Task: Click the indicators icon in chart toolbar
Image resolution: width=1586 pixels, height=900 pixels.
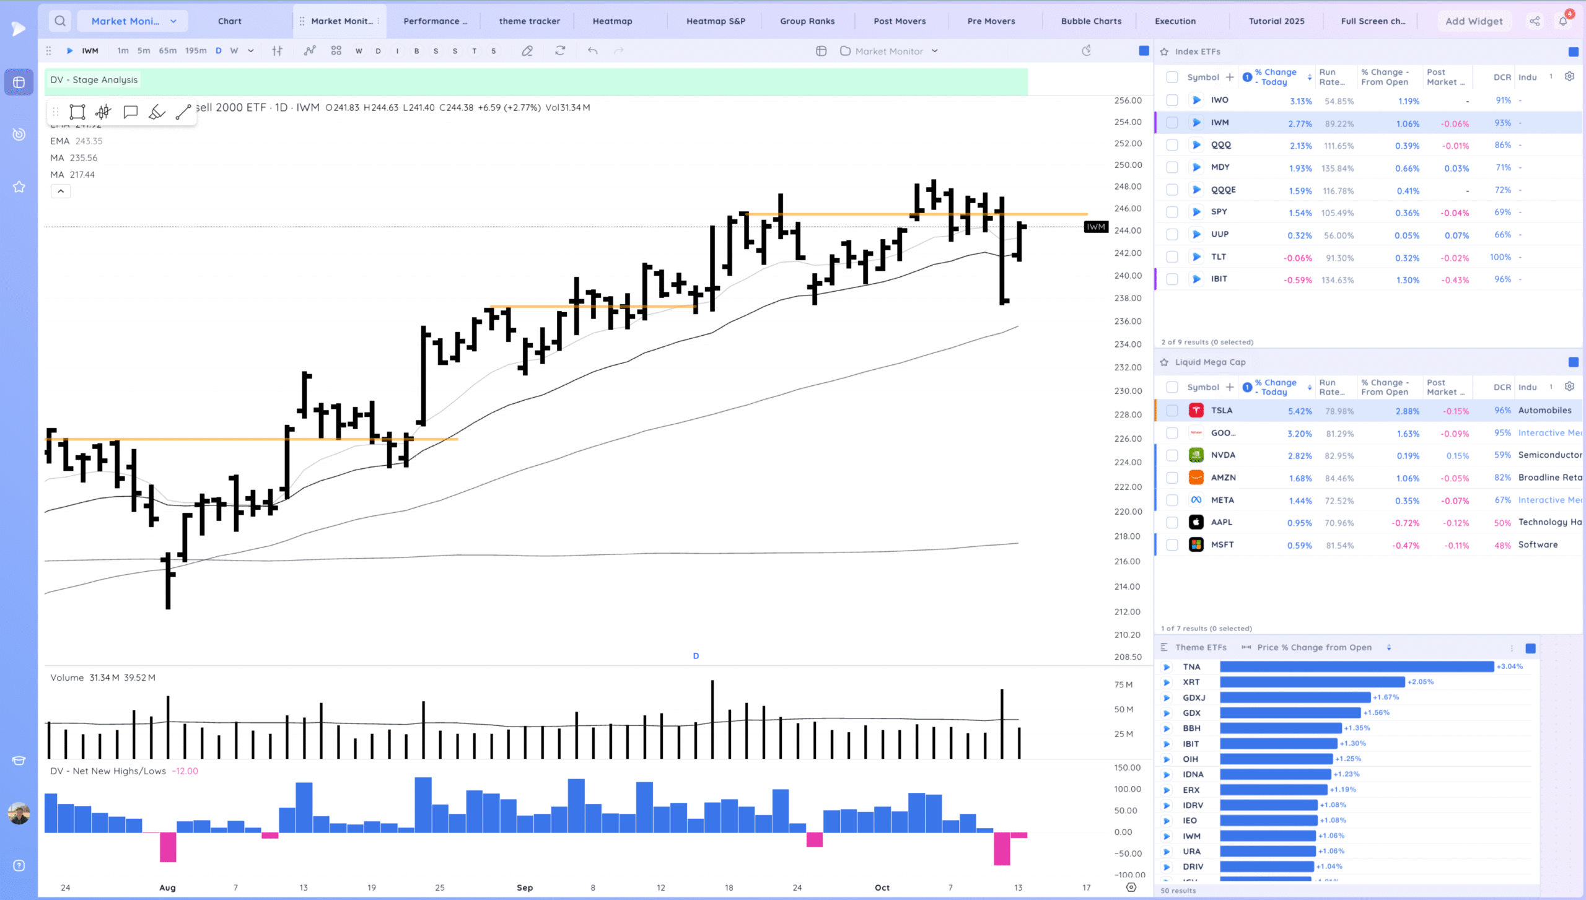Action: (x=310, y=51)
